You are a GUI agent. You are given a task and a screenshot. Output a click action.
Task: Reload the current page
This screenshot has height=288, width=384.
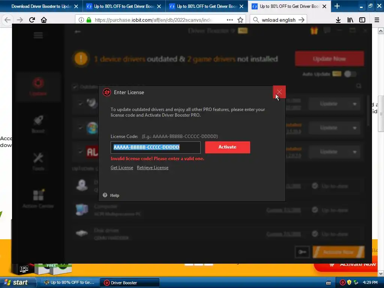pos(32,20)
